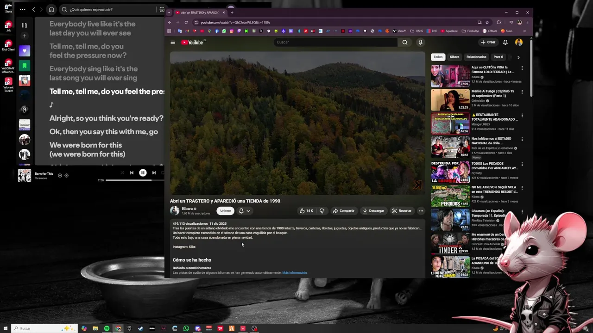Open Manos Al Fuego Capítulo 15 thumbnail
The height and width of the screenshot is (333, 593).
(x=450, y=100)
